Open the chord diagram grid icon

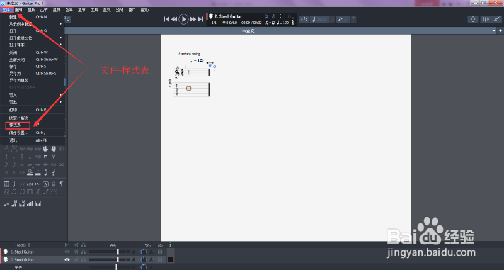click(x=6, y=184)
